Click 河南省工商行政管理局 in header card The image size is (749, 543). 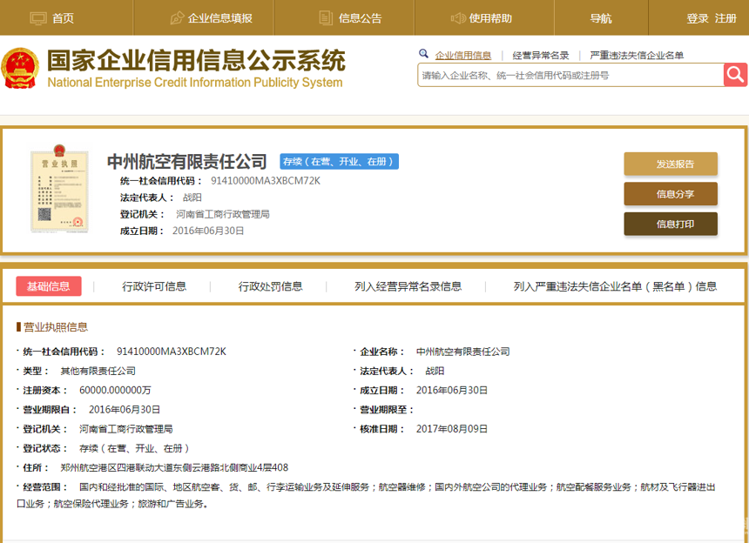click(223, 214)
